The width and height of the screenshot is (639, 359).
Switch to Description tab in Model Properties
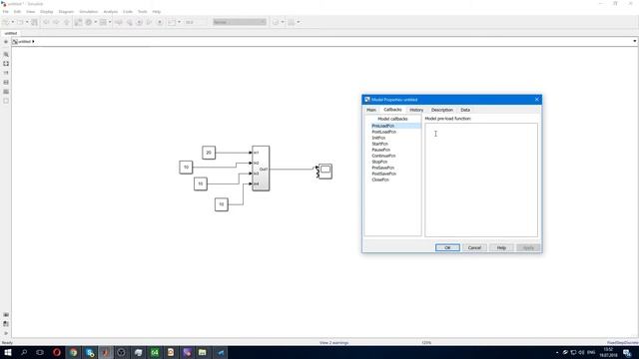click(x=442, y=110)
